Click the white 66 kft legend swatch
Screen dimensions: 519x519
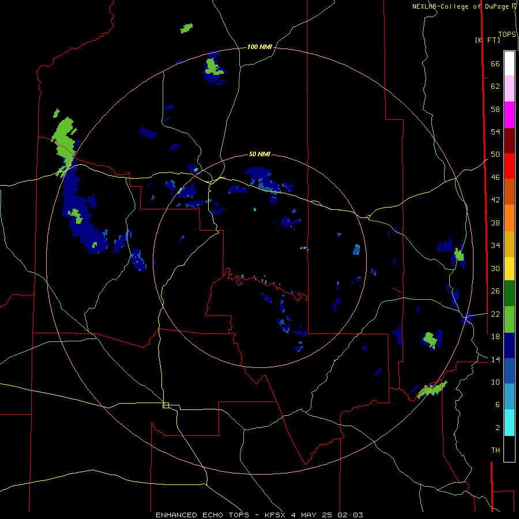[x=509, y=63]
